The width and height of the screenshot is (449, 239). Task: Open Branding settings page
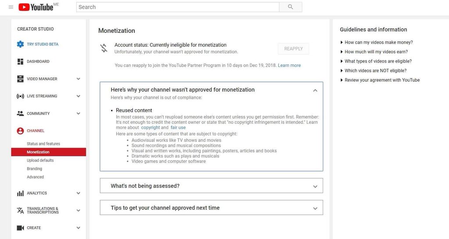(34, 169)
